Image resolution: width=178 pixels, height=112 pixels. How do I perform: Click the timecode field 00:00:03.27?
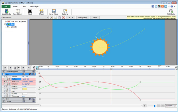tap(171, 106)
